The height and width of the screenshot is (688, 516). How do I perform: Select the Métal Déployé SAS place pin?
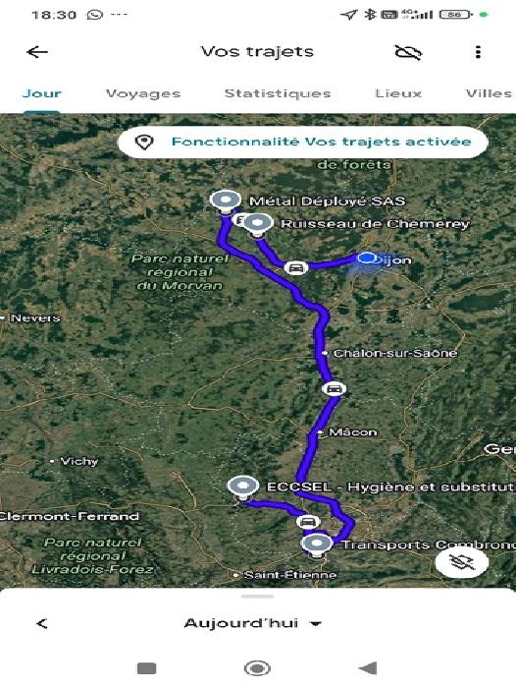coord(226,201)
